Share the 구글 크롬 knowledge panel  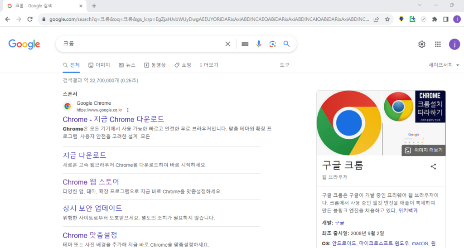coord(433,166)
